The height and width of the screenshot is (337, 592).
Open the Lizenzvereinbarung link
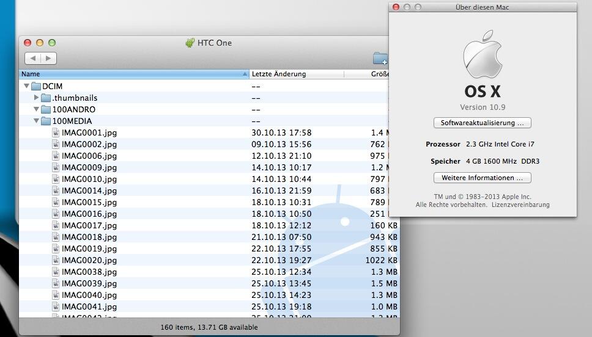pyautogui.click(x=520, y=205)
